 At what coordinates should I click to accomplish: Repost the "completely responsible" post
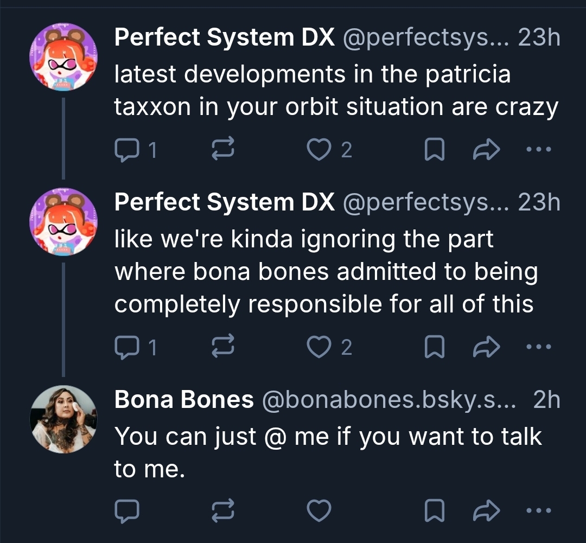tap(223, 347)
